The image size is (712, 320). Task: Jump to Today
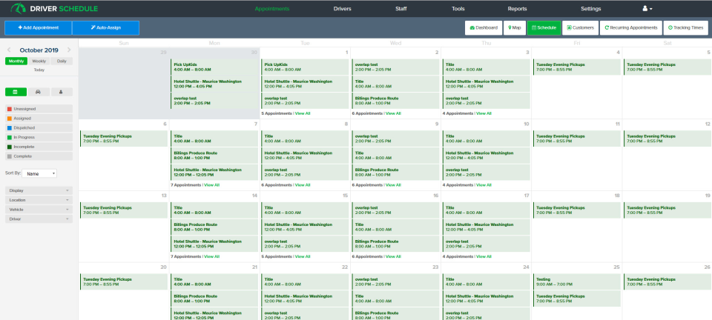tap(39, 70)
